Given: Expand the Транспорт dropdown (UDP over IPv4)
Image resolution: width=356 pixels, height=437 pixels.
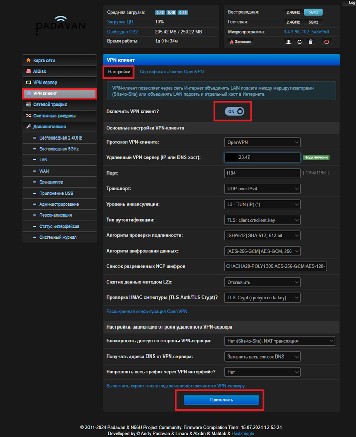Looking at the screenshot, I should tap(262, 189).
